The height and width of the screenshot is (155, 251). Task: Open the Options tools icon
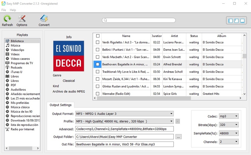point(22,19)
